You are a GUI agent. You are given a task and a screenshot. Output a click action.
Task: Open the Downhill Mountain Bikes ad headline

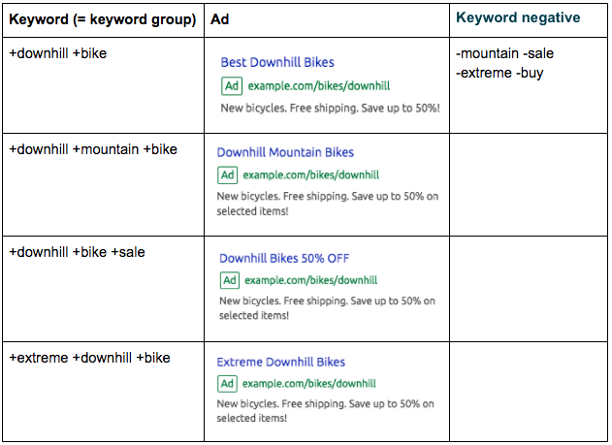pos(285,152)
